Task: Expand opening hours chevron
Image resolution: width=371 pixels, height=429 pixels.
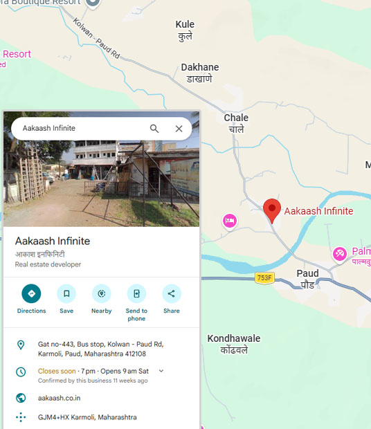Action: click(x=161, y=371)
